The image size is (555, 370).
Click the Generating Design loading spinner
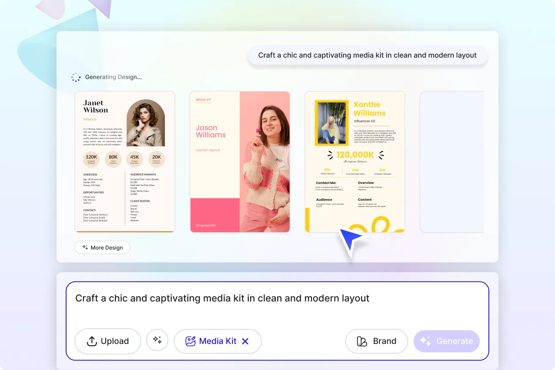(x=76, y=77)
